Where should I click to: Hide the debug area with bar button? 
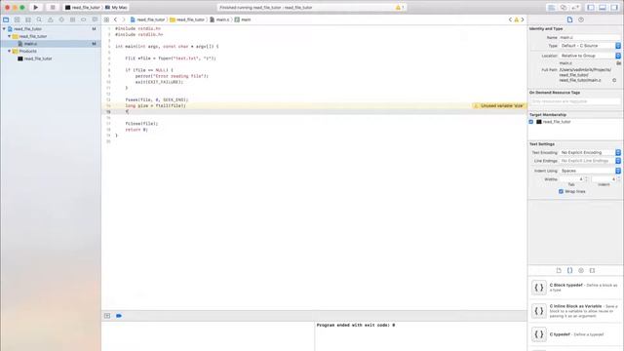click(107, 316)
